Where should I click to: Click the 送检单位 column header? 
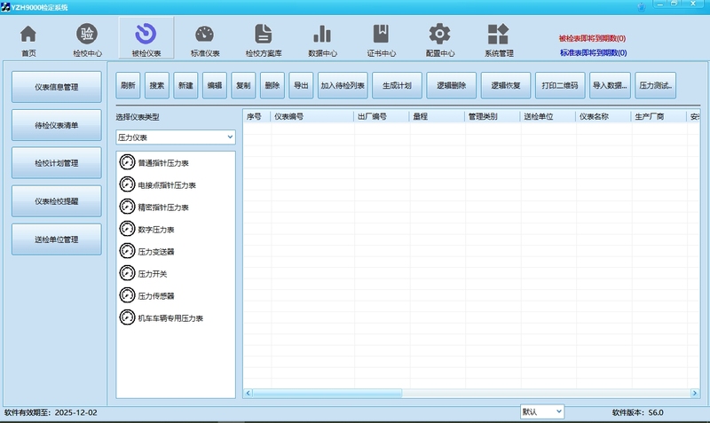point(548,116)
